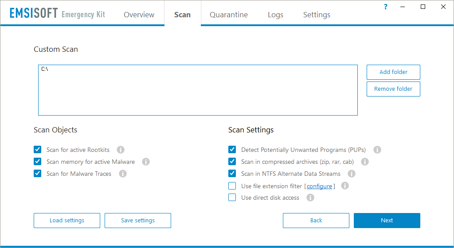Click info icon beside Scan for active Rootkits
The image size is (454, 248).
[120, 150]
